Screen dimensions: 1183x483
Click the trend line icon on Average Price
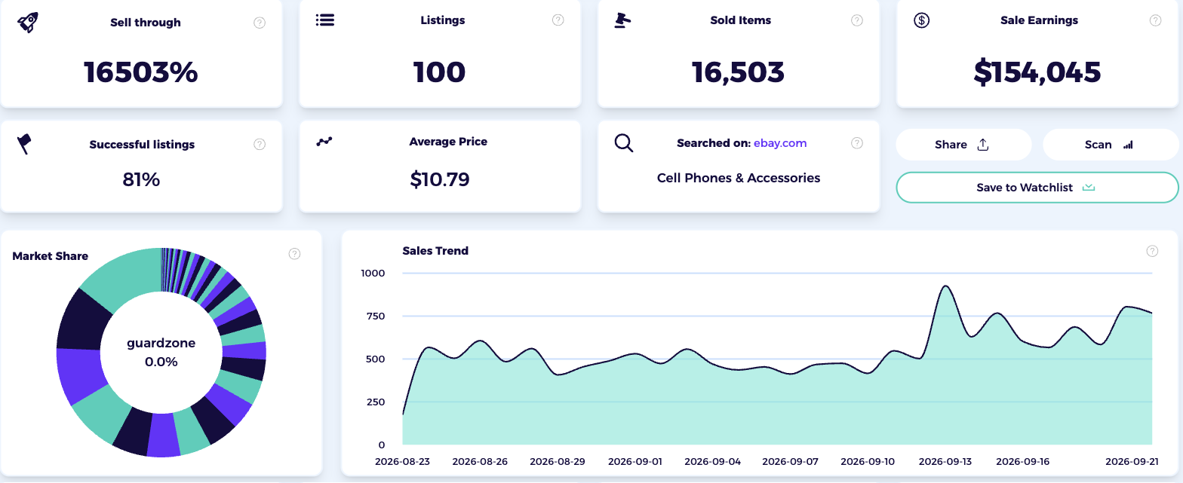click(x=324, y=141)
